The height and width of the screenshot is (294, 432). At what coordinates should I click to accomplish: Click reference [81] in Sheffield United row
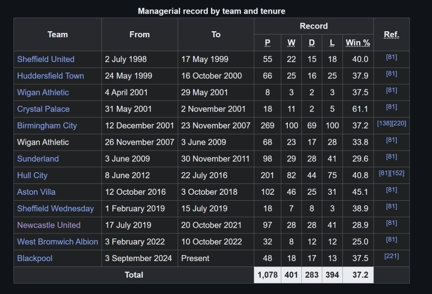(x=391, y=57)
